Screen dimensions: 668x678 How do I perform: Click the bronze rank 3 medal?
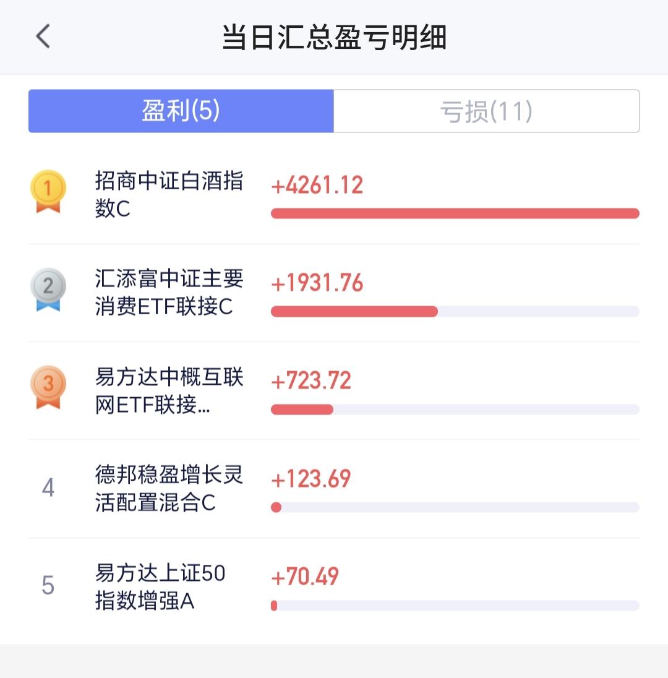click(48, 387)
